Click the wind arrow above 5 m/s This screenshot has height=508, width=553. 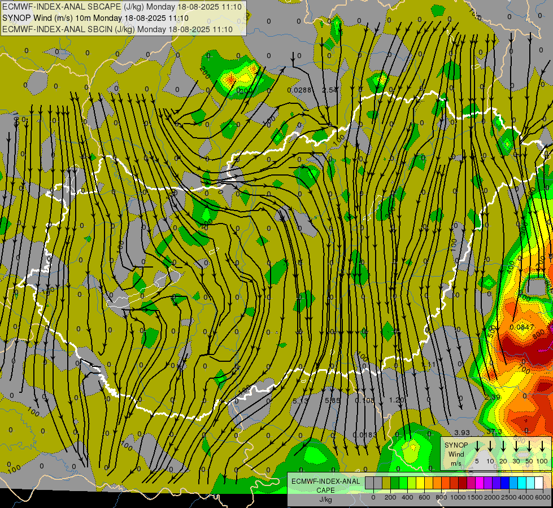[x=477, y=446]
